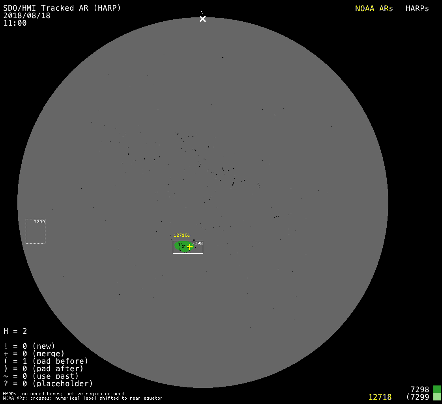Click the '! = 0 (new)' line
This screenshot has height=404, width=442.
click(29, 346)
